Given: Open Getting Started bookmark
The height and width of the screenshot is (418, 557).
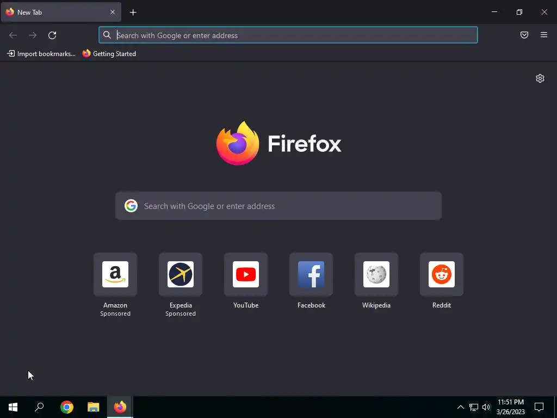Looking at the screenshot, I should [x=109, y=54].
